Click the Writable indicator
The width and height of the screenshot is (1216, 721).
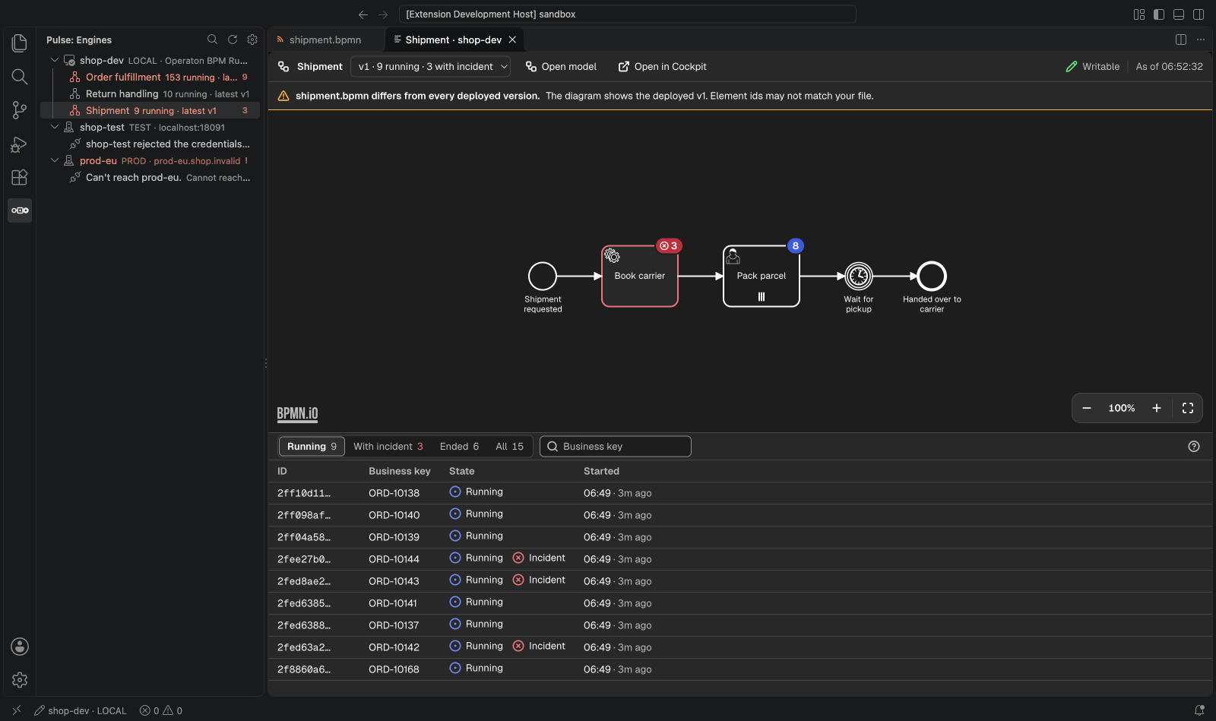(x=1093, y=67)
